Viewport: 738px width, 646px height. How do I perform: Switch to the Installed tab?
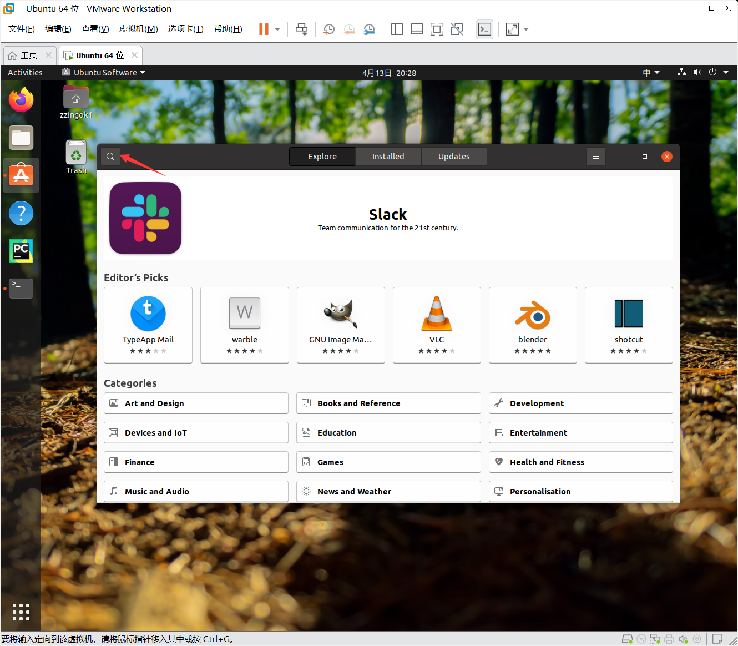coord(388,157)
